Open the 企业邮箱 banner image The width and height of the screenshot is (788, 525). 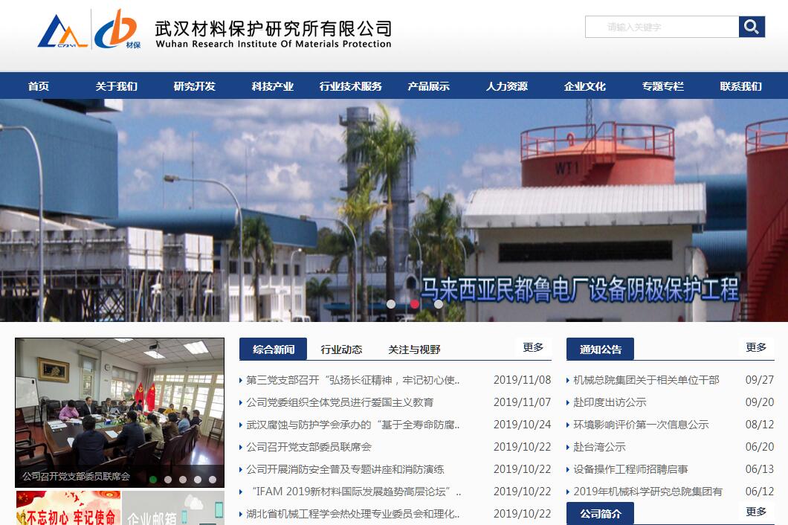[x=172, y=509]
